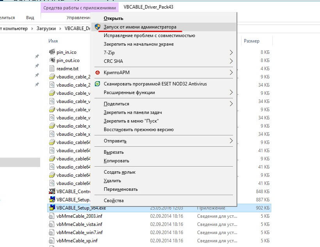
Task: Click breadcrumb chevron after Загрузки
Action: tap(60, 28)
